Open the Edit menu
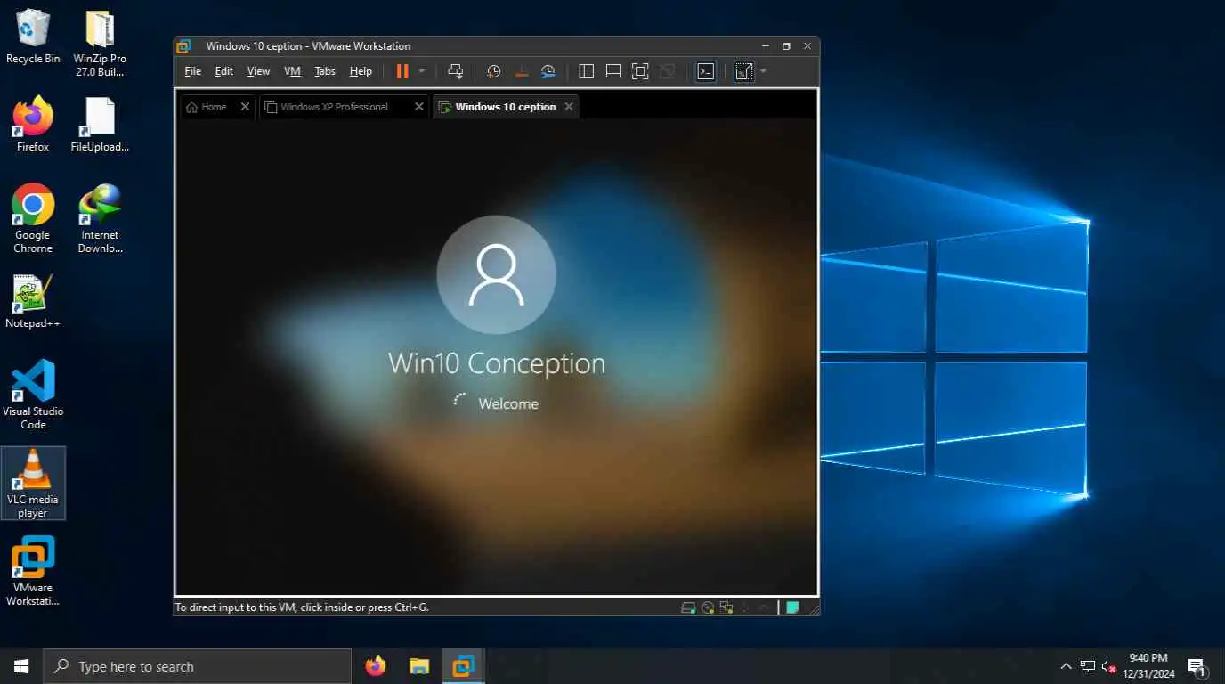Image resolution: width=1225 pixels, height=684 pixels. (223, 71)
